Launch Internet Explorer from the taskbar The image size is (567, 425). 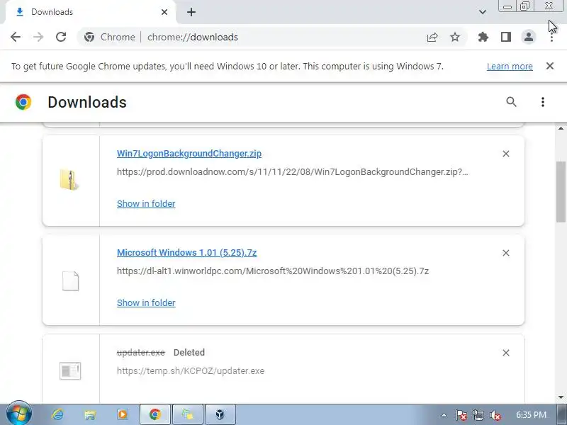(57, 414)
